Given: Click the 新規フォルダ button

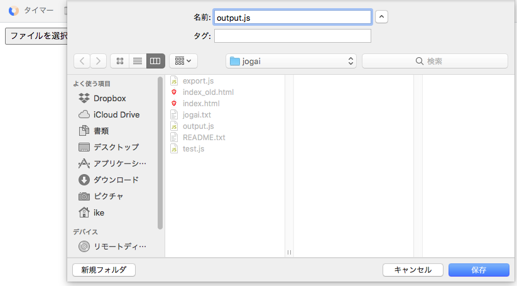Looking at the screenshot, I should 104,270.
